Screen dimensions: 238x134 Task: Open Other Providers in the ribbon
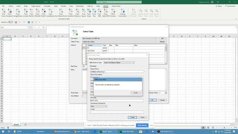coord(113,13)
